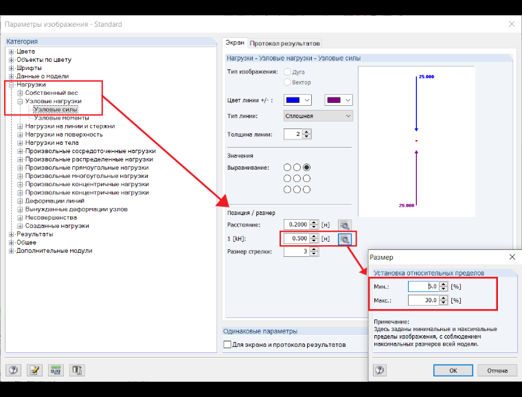Choose bottom-right alignment radio button
The height and width of the screenshot is (397, 522).
tap(306, 190)
